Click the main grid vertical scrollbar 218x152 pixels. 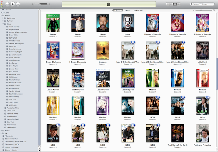(217, 74)
